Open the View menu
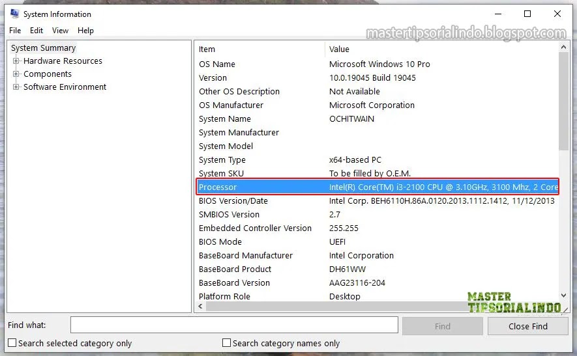Screen dimensions: 577x356 pos(60,31)
